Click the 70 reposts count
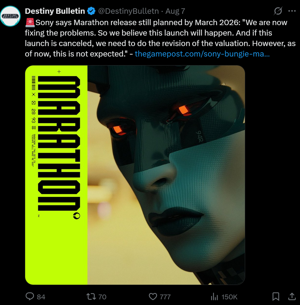The image size is (300, 305). pyautogui.click(x=102, y=297)
